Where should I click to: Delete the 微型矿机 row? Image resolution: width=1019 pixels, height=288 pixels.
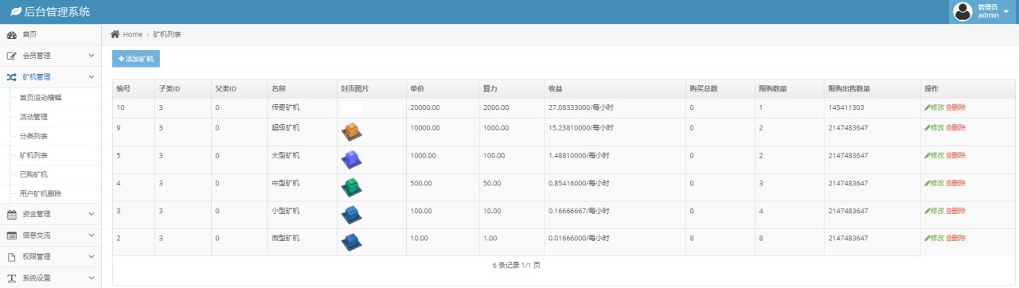point(955,238)
